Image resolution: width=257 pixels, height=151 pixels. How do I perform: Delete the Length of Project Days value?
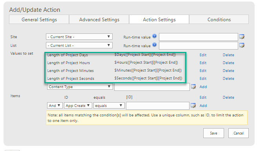tap(228, 55)
